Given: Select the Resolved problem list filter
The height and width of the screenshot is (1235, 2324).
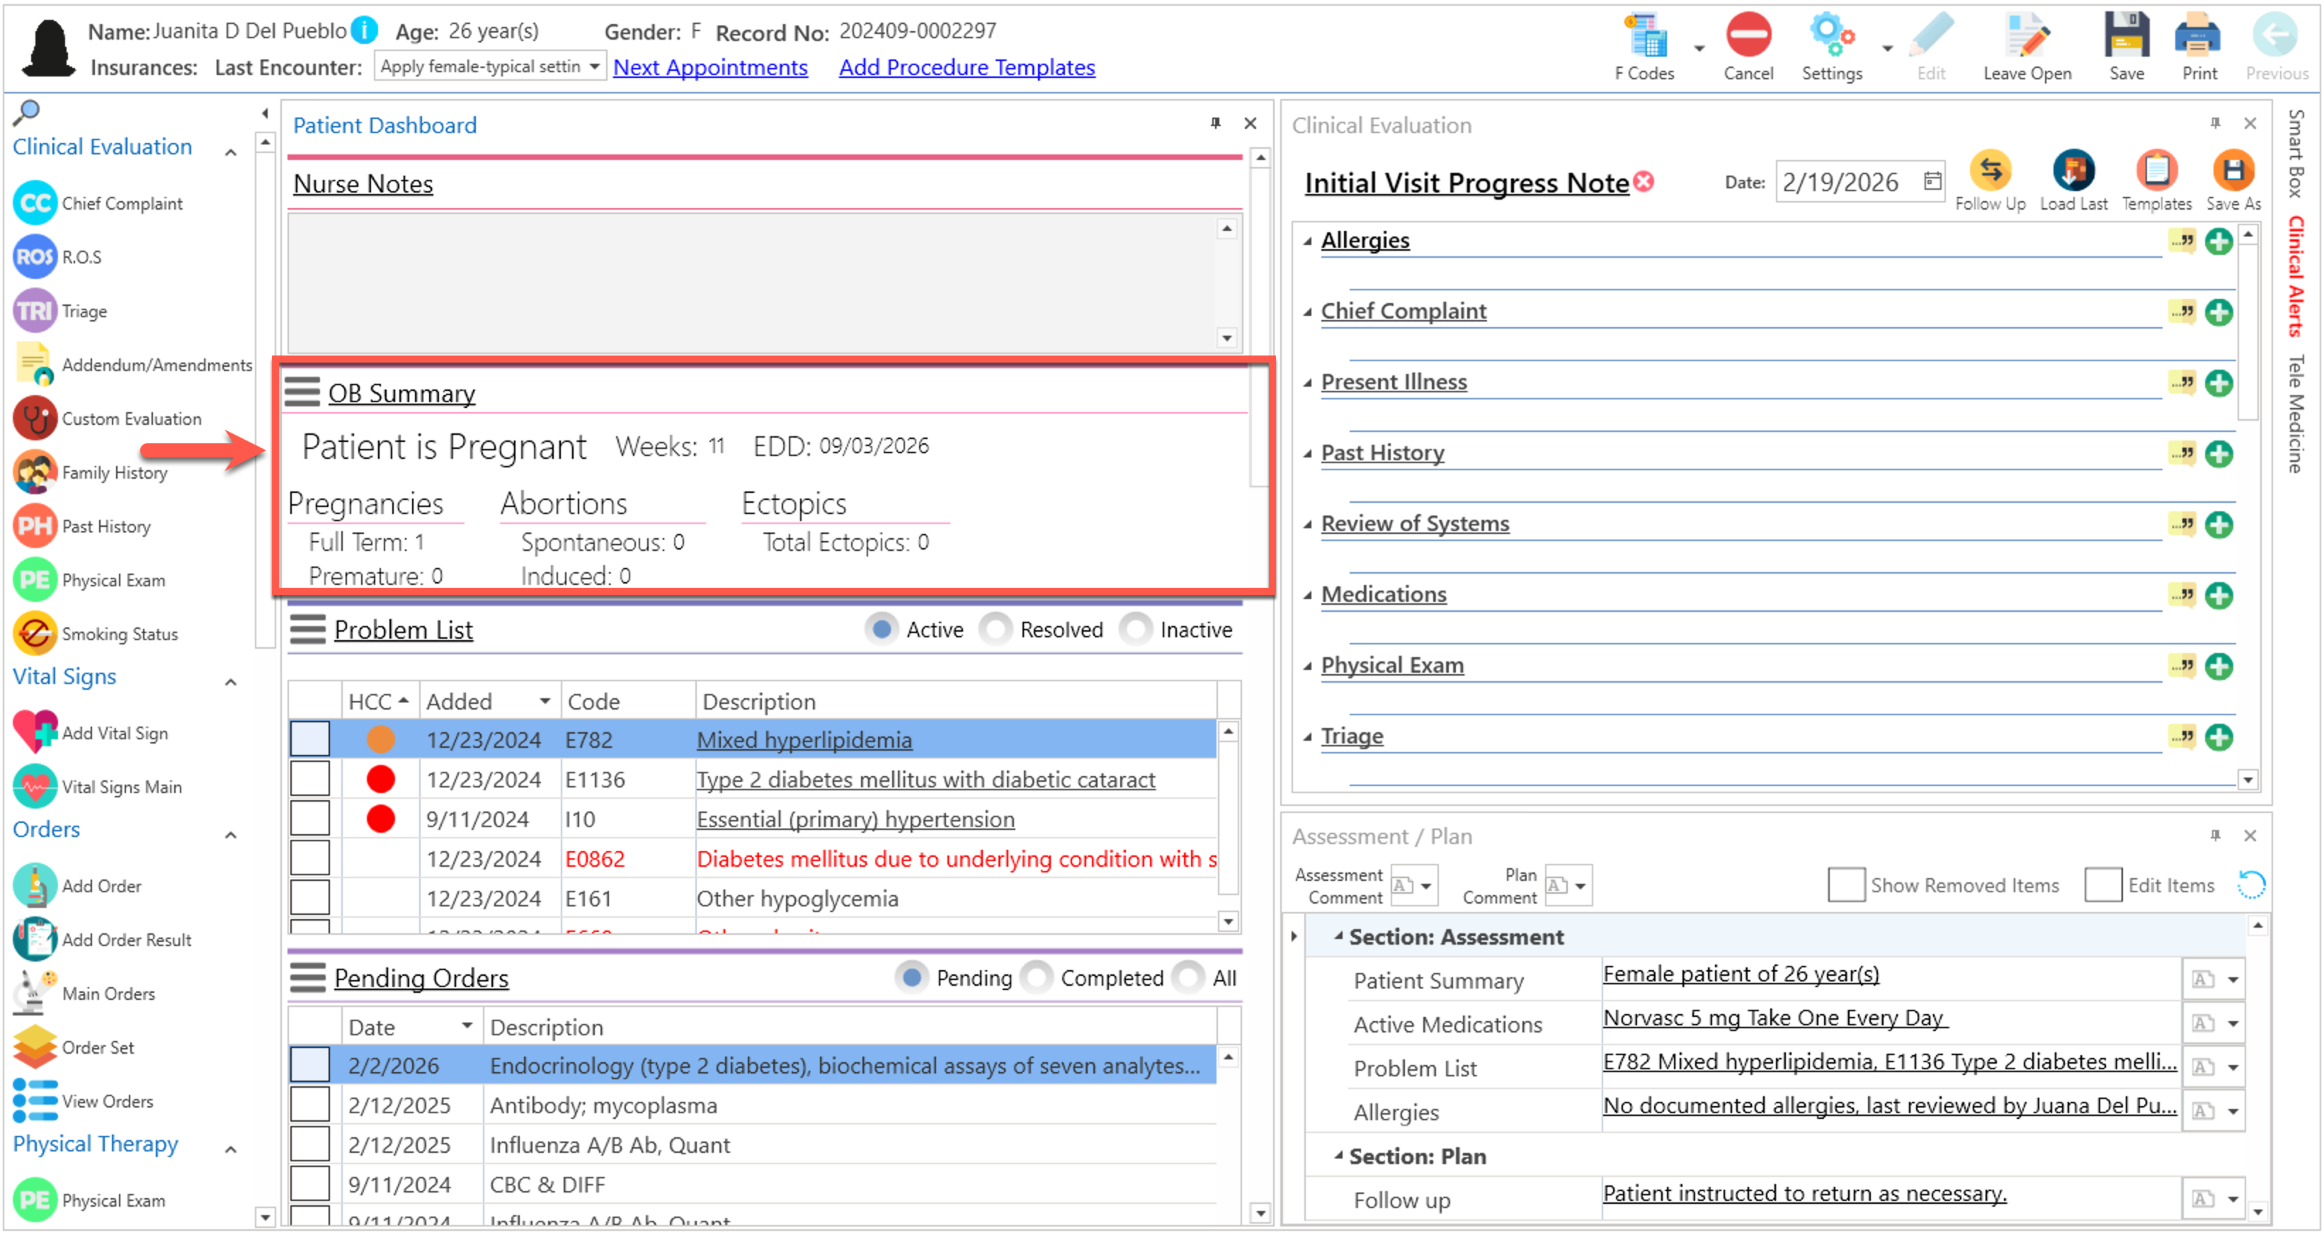Looking at the screenshot, I should 996,630.
